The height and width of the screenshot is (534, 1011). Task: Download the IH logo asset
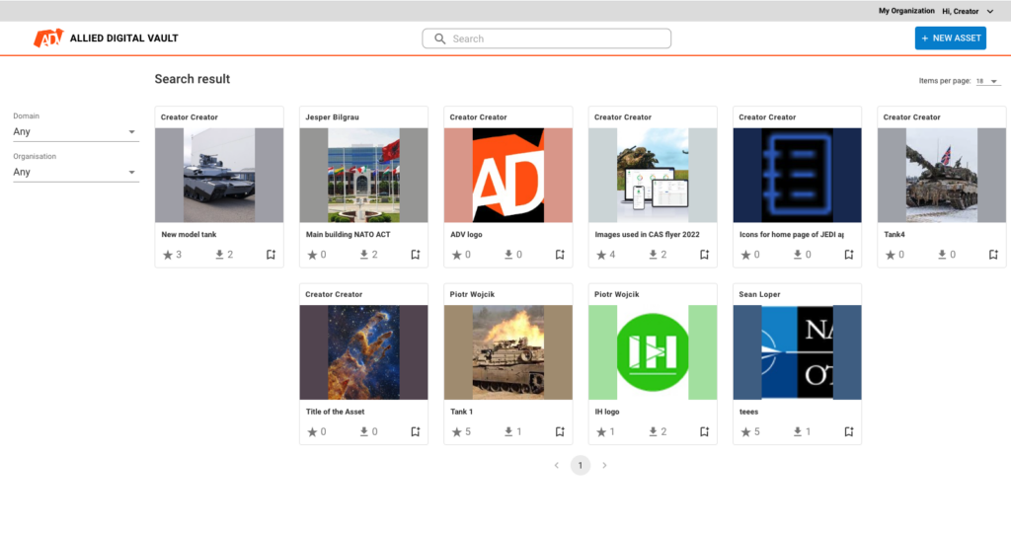653,432
